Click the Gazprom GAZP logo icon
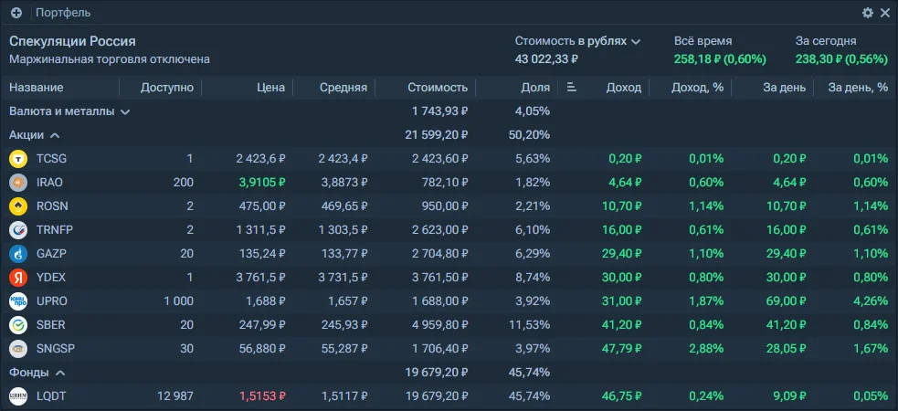898x411 pixels. (x=18, y=254)
